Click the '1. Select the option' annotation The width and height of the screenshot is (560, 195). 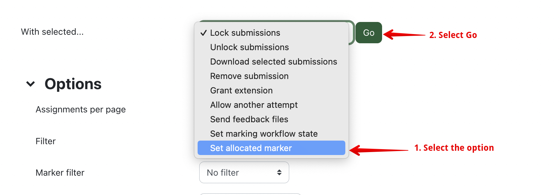pyautogui.click(x=454, y=148)
